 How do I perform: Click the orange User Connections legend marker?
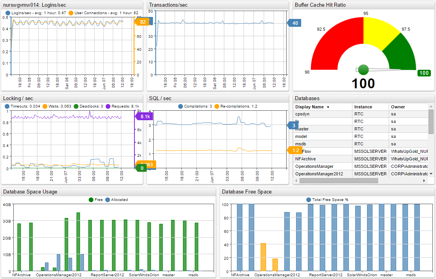(71, 13)
